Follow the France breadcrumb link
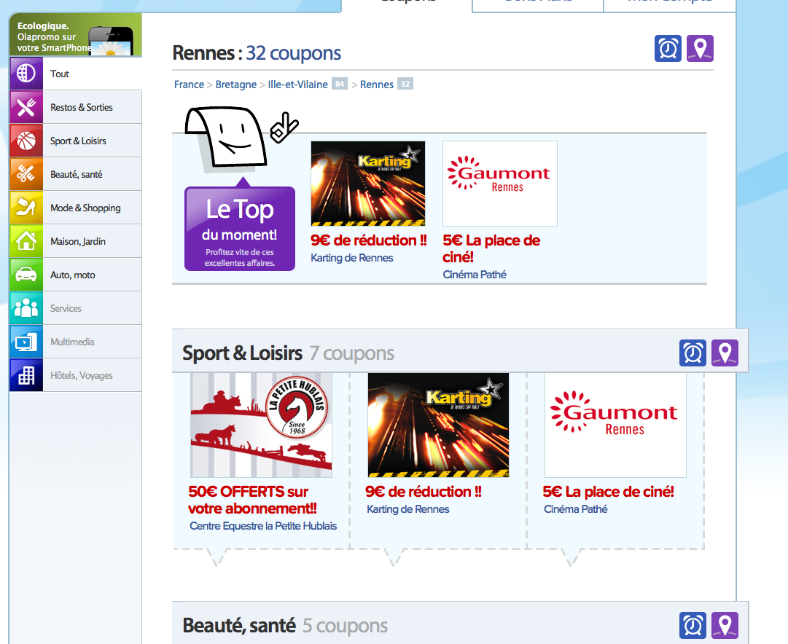The width and height of the screenshot is (788, 644). [x=189, y=85]
